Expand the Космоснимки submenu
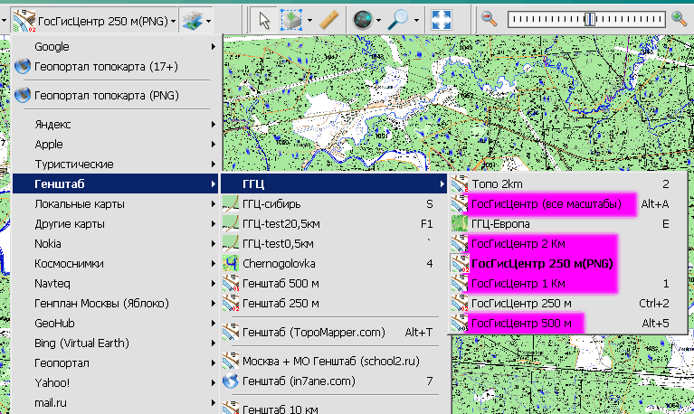 pos(116,264)
